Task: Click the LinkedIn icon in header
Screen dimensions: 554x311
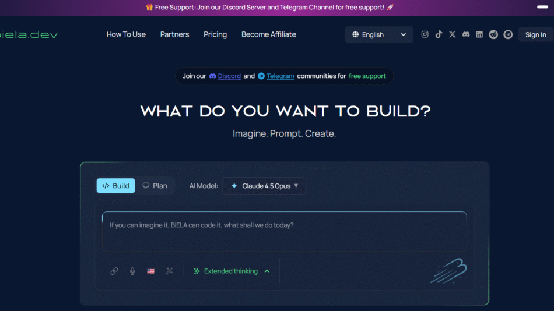Action: point(479,34)
